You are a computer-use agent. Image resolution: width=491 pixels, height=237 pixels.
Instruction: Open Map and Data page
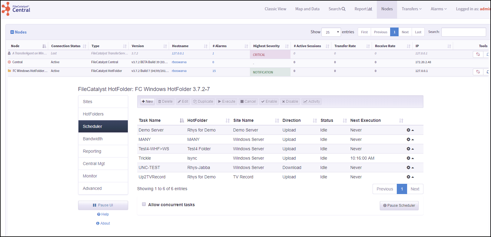point(307,9)
